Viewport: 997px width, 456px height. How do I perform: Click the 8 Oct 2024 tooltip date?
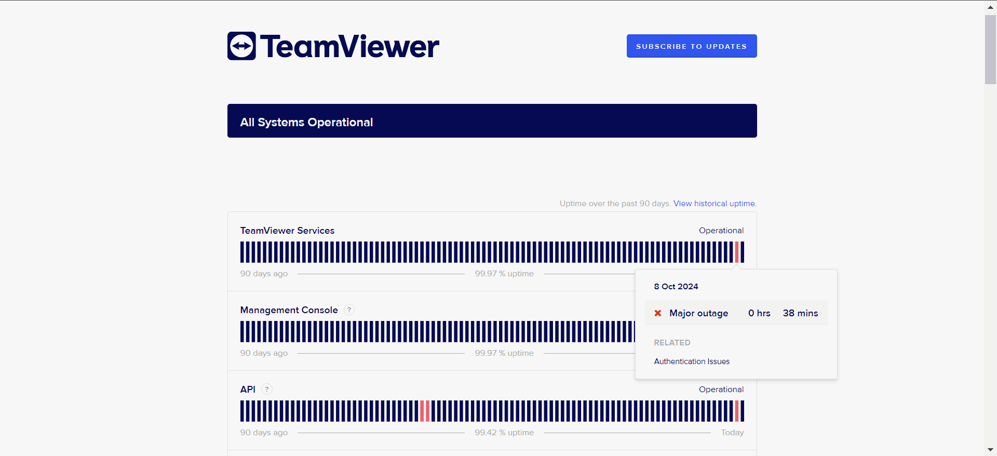[676, 287]
